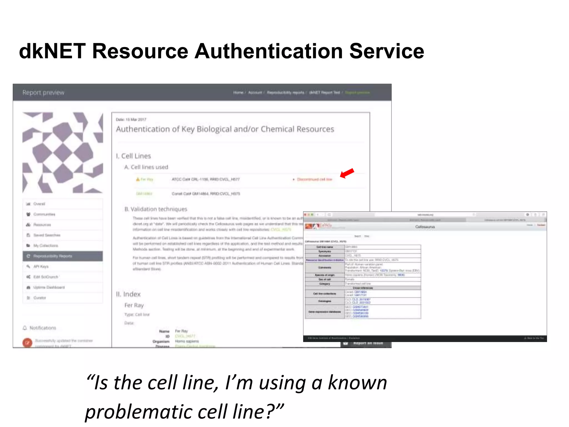Open Edit SciCrunch in the sidebar
569x427 pixels.
pos(63,277)
